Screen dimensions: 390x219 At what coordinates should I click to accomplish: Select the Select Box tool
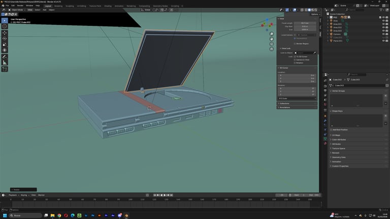tap(5, 21)
